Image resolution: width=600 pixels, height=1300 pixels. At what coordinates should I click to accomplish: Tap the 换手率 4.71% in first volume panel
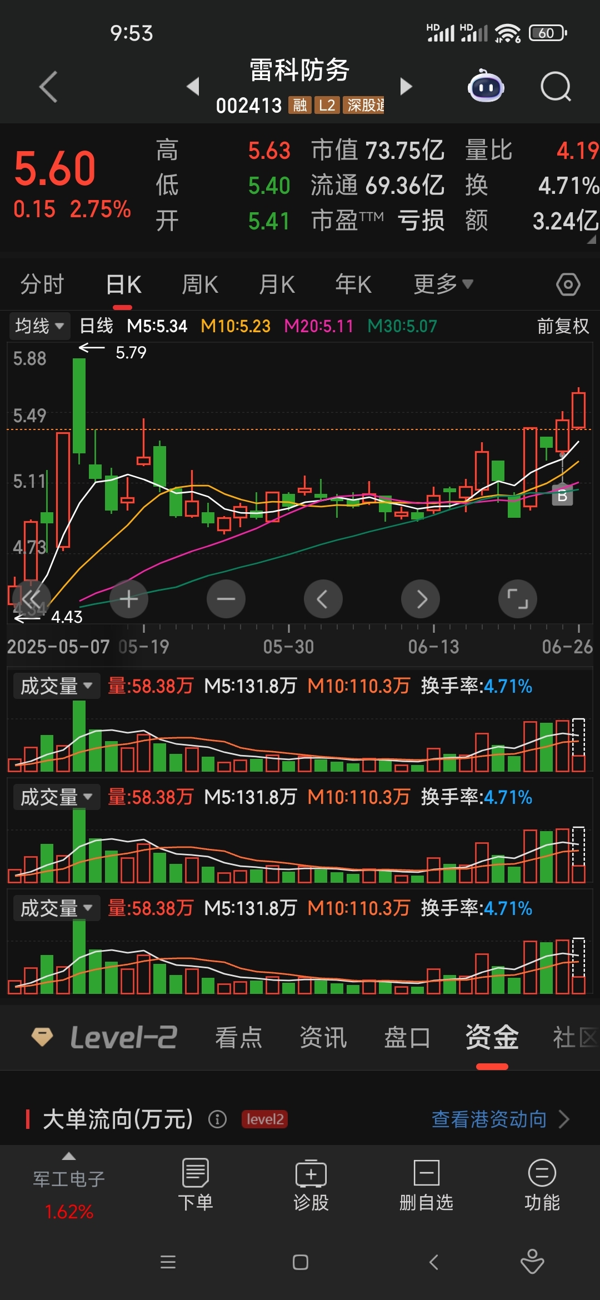click(477, 686)
